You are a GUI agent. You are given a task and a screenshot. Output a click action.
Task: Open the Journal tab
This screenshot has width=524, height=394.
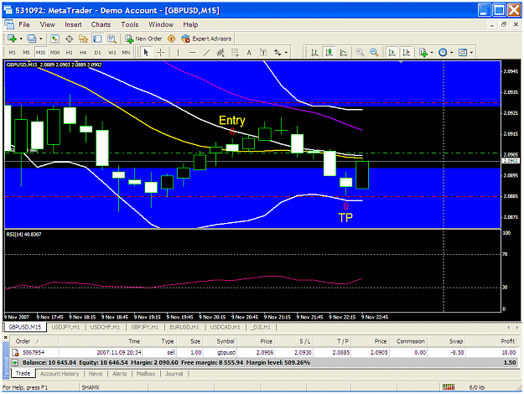click(174, 374)
